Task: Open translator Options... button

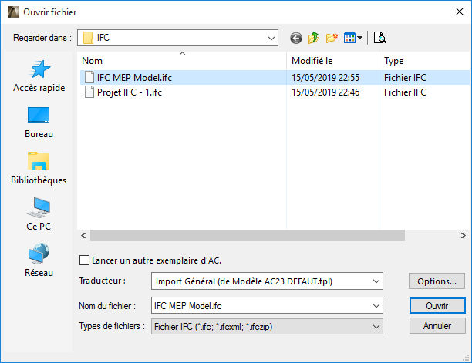Action: tap(437, 281)
